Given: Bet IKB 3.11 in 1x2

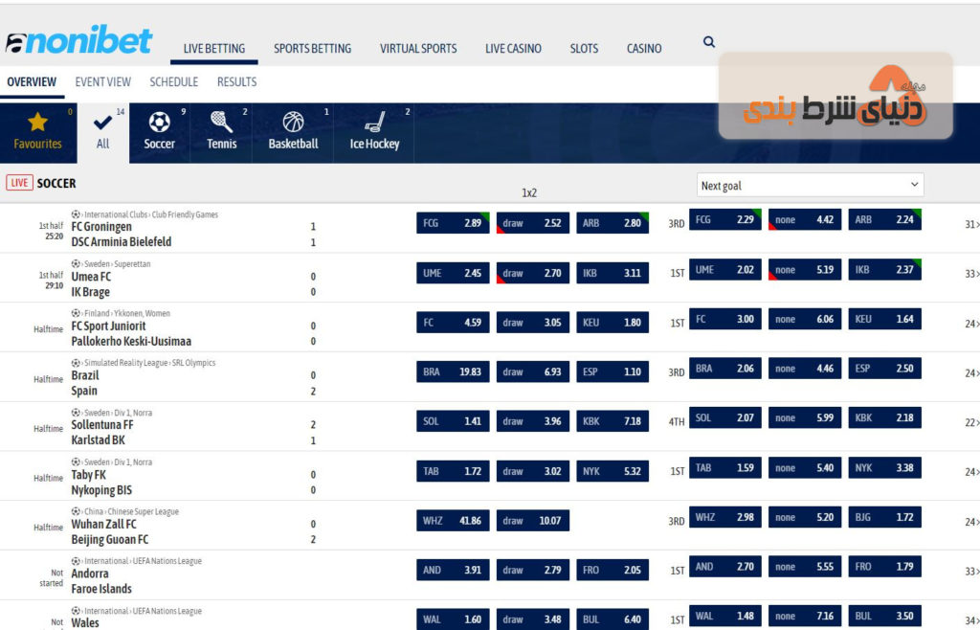Looking at the screenshot, I should pos(612,273).
